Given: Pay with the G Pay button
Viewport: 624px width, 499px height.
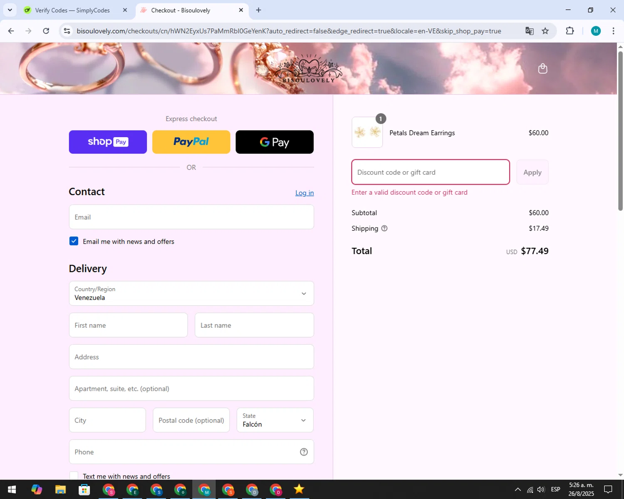Looking at the screenshot, I should pos(275,142).
